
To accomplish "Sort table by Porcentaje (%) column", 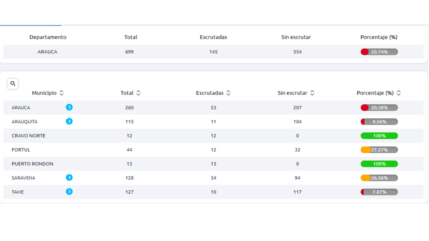I will [399, 93].
